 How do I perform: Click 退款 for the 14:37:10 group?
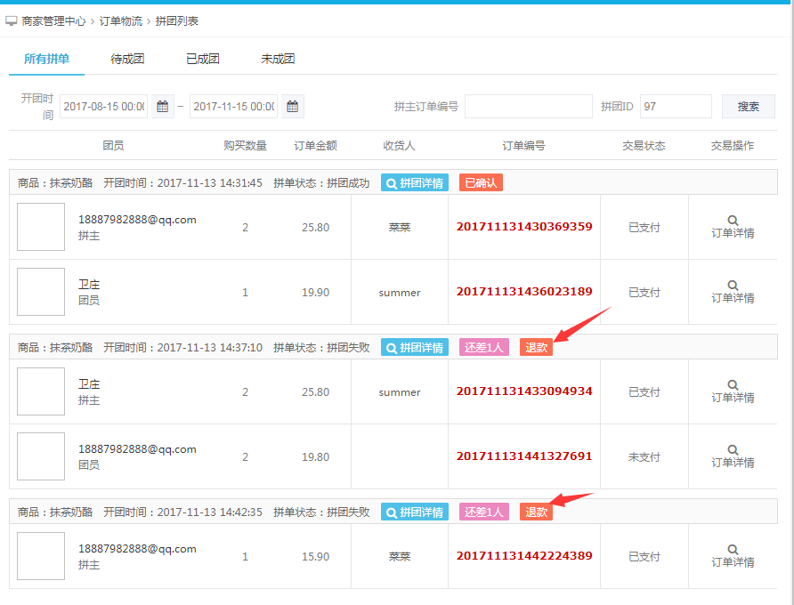pos(536,348)
